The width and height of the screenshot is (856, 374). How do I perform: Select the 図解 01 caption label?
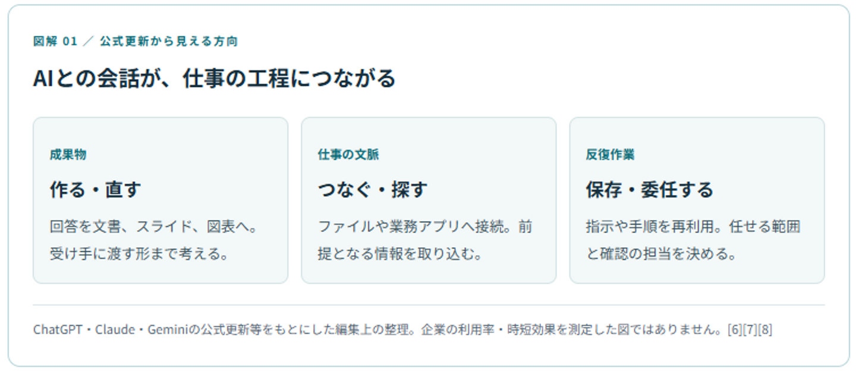tap(55, 42)
